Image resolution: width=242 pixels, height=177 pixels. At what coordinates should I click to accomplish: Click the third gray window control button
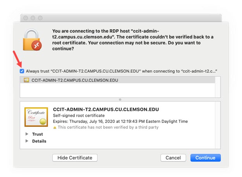(x=40, y=18)
